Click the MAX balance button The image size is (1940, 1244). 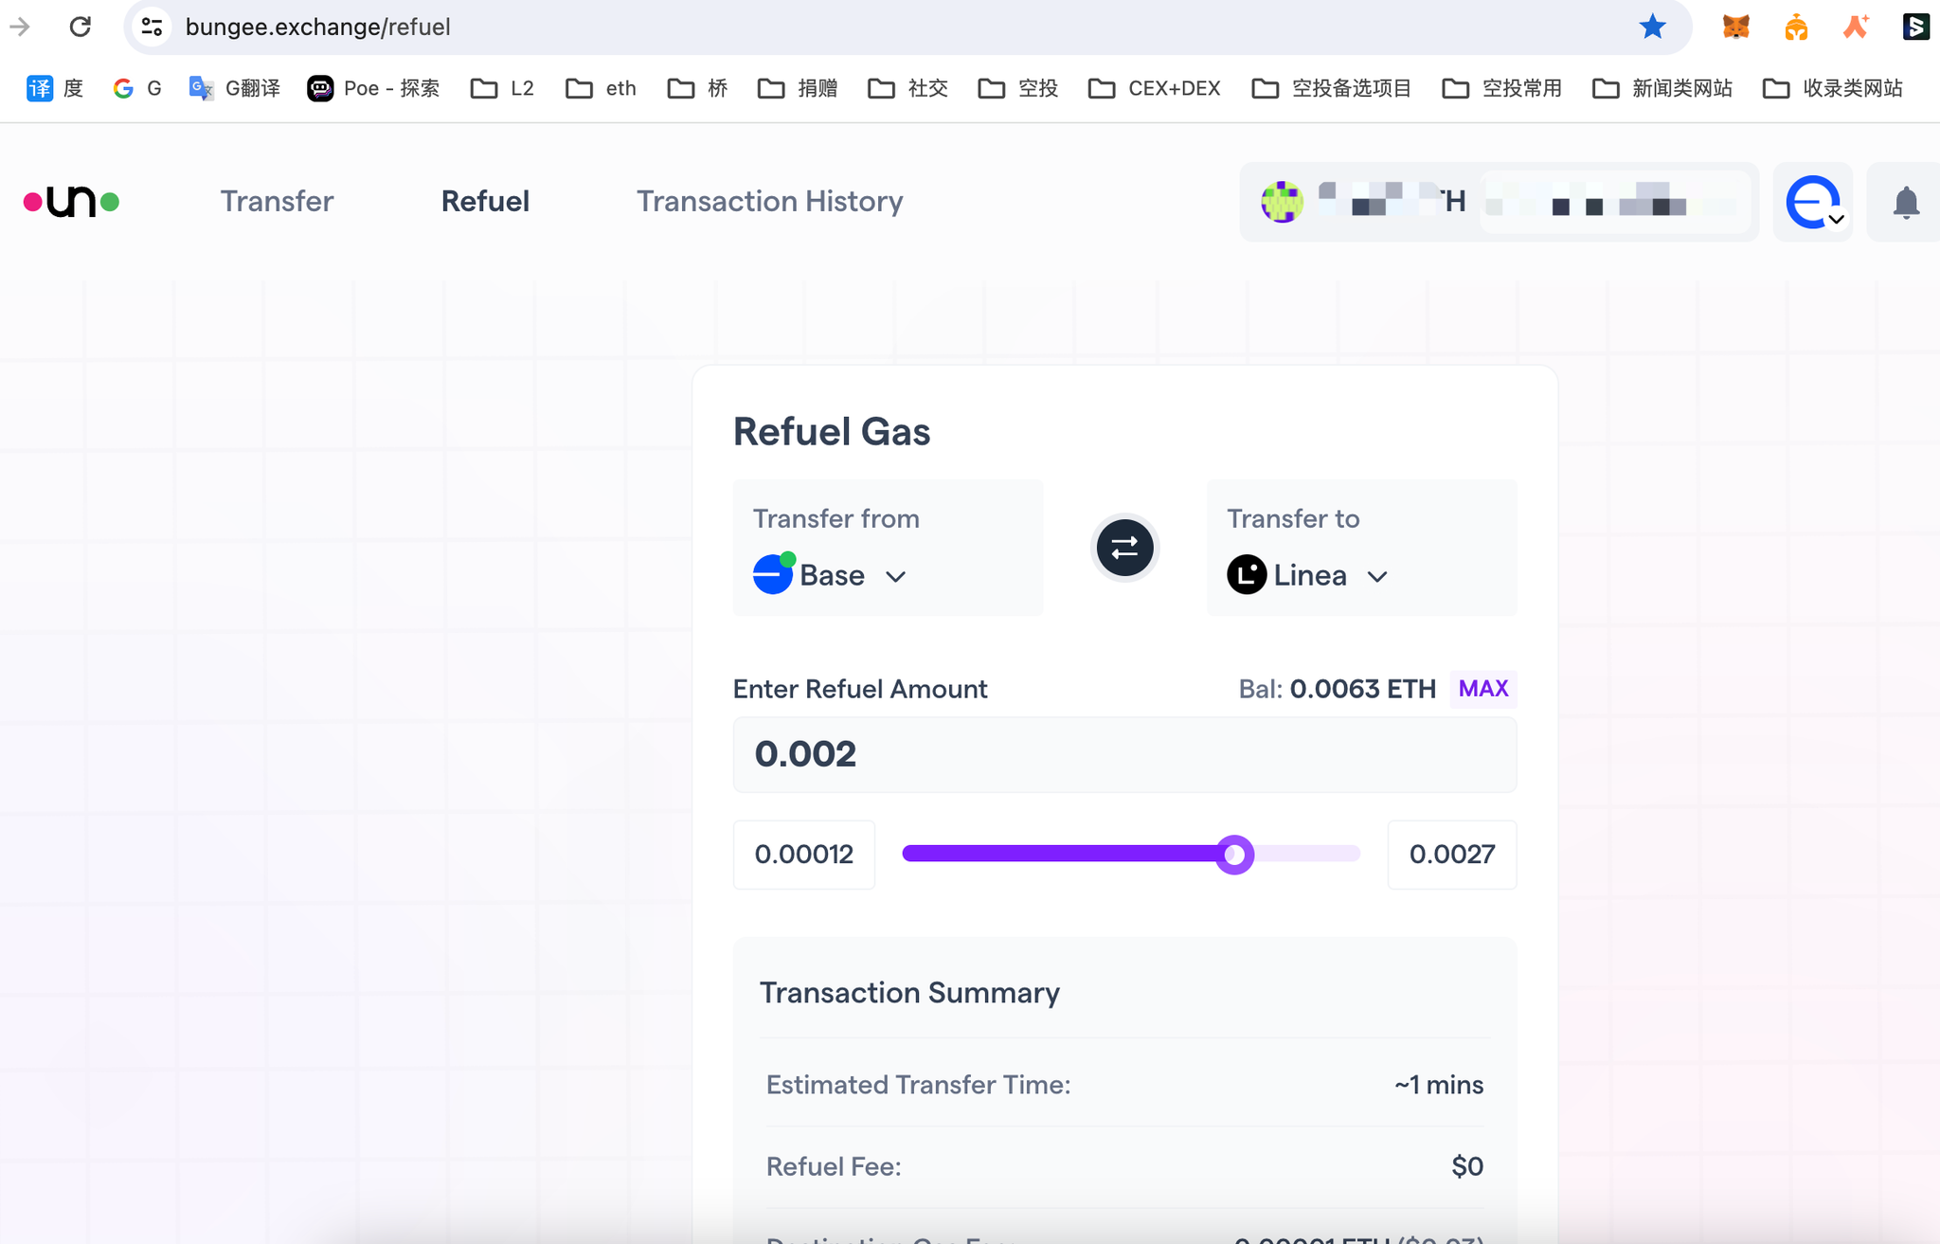(x=1482, y=689)
